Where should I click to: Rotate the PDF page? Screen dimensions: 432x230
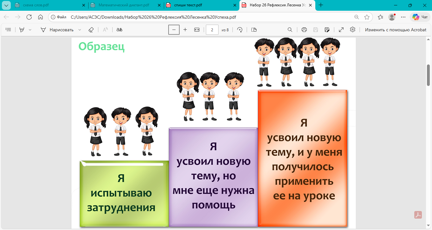click(240, 30)
